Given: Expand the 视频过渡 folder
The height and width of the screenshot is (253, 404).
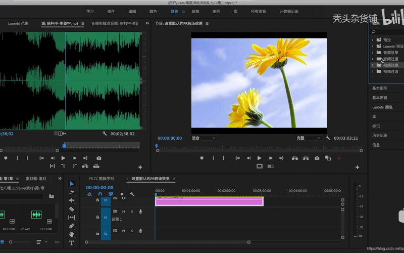Looking at the screenshot, I should 373,71.
